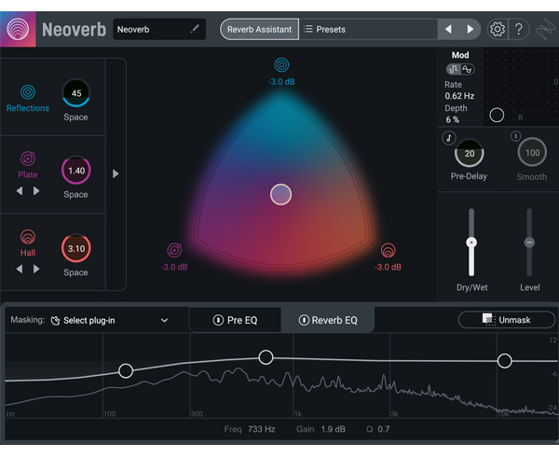Select the stepped modulation shape
Image resolution: width=559 pixels, height=458 pixels.
point(454,69)
